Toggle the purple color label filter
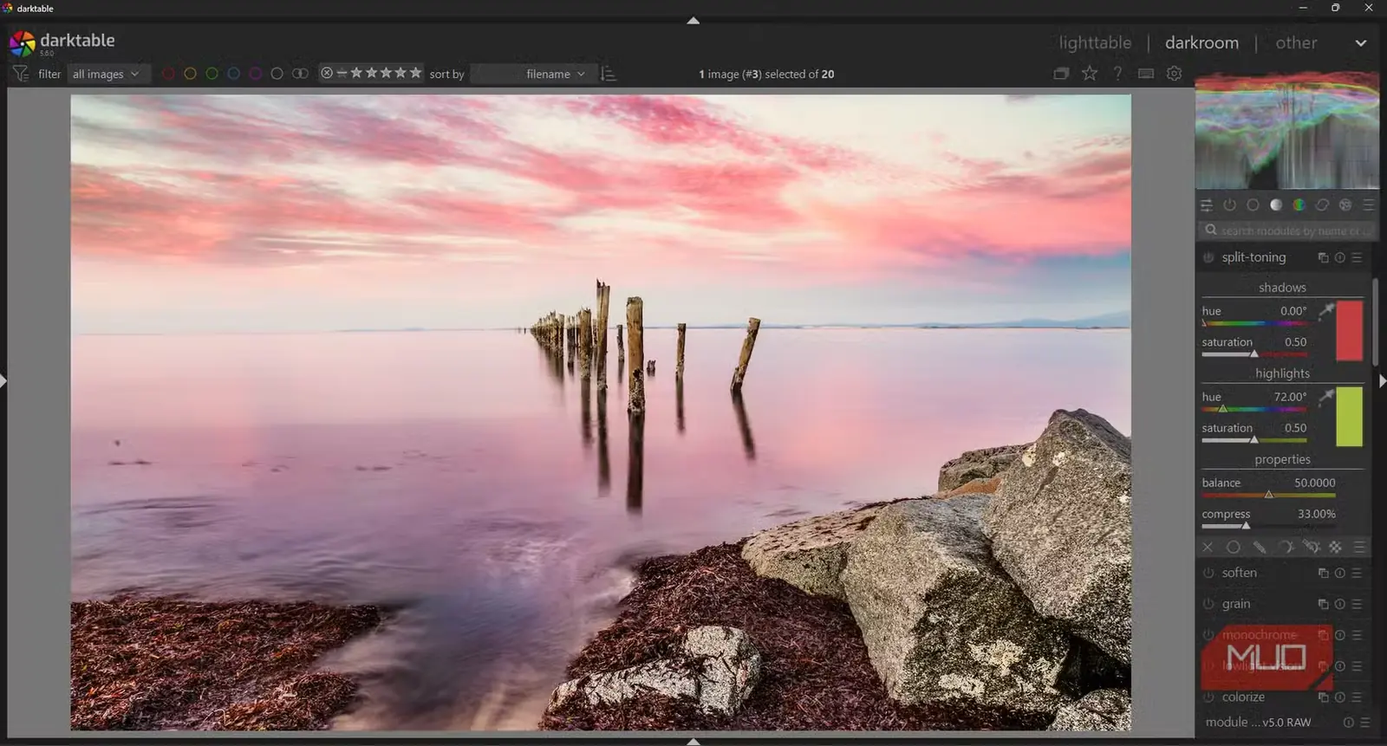Image resolution: width=1387 pixels, height=746 pixels. click(255, 74)
